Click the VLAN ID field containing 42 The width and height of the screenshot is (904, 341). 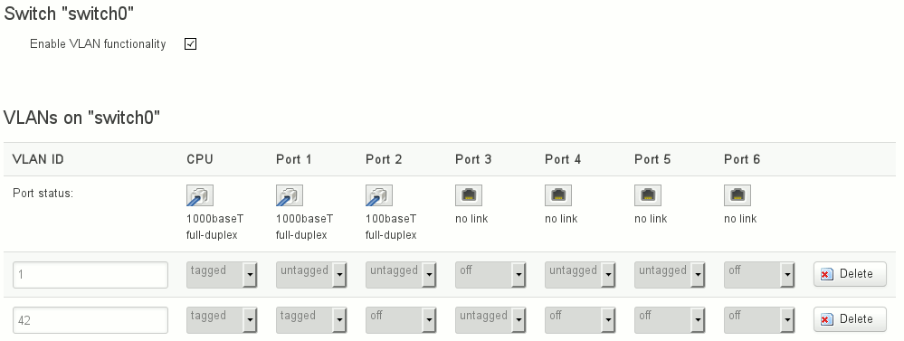click(x=90, y=319)
